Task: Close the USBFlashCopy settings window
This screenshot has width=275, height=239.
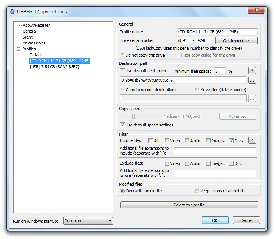Action: click(256, 10)
